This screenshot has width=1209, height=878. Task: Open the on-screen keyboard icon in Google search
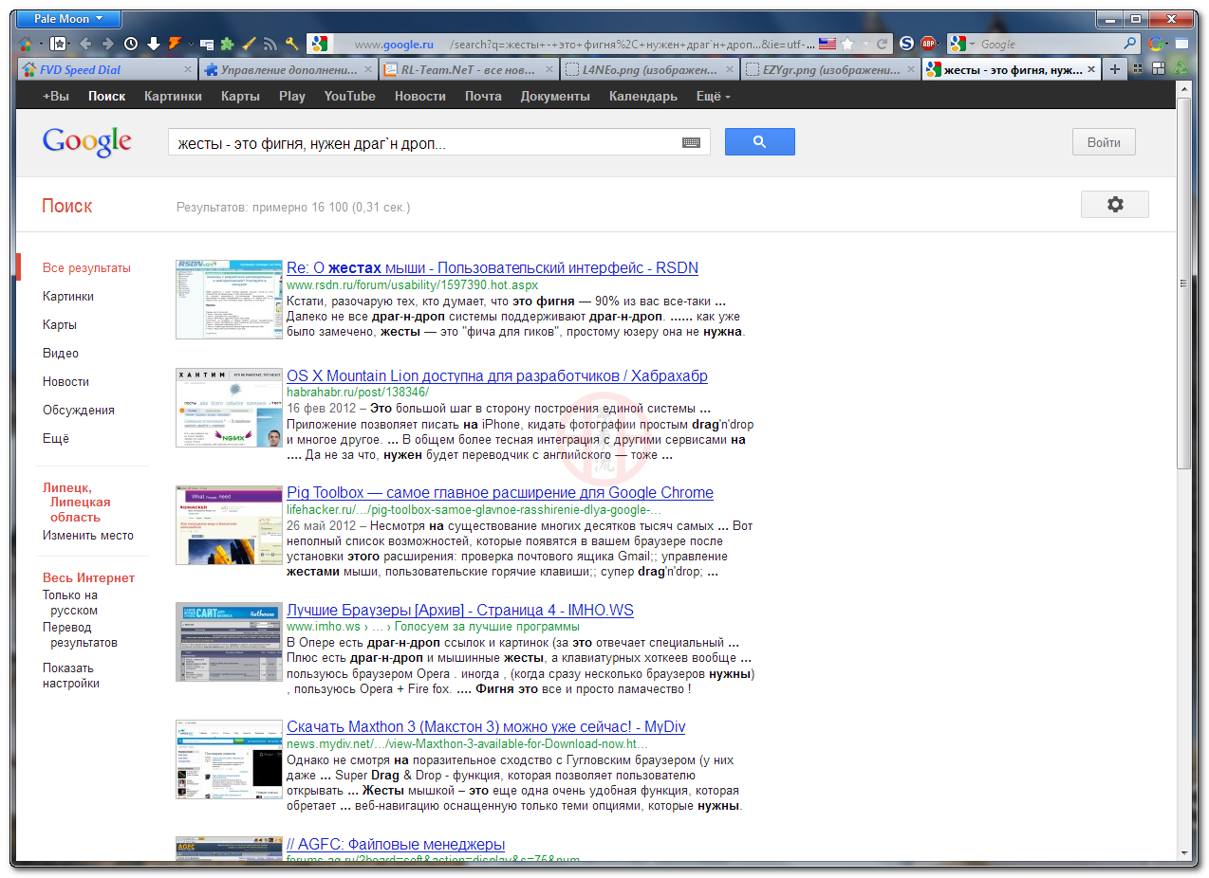pyautogui.click(x=691, y=142)
